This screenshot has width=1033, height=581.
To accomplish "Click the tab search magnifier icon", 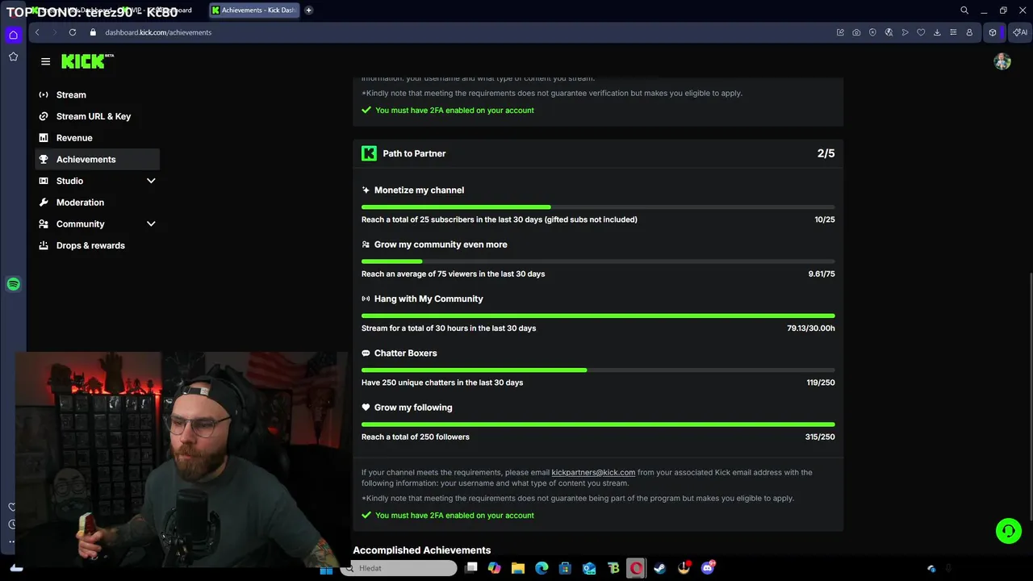I will pyautogui.click(x=964, y=10).
